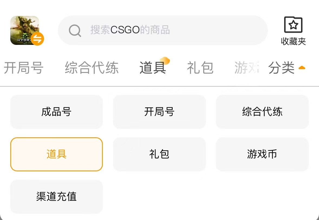This screenshot has width=319, height=220.
Task: Click the magnifier search icon
Action: click(75, 31)
